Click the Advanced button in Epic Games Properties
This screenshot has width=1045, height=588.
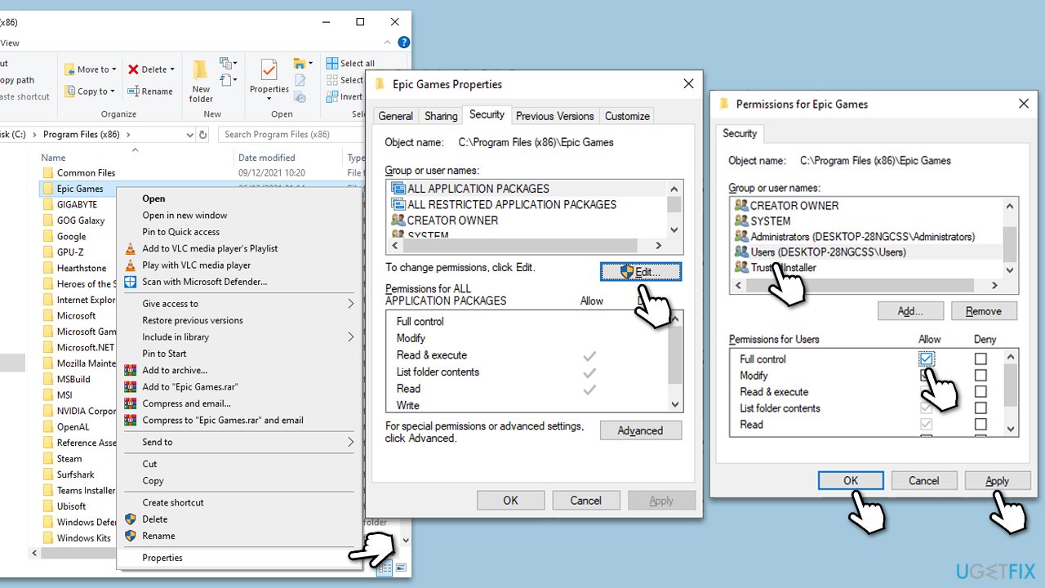[x=640, y=430]
